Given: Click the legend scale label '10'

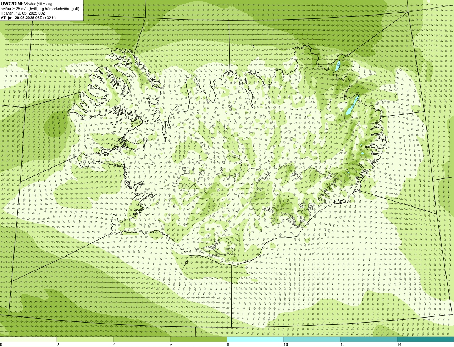Looking at the screenshot, I should tap(286, 345).
